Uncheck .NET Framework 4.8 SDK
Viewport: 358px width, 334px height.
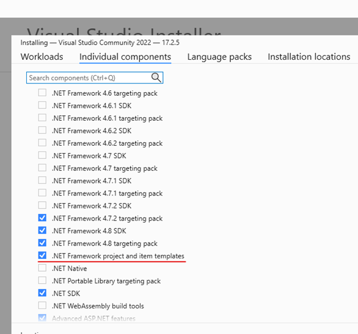click(42, 230)
